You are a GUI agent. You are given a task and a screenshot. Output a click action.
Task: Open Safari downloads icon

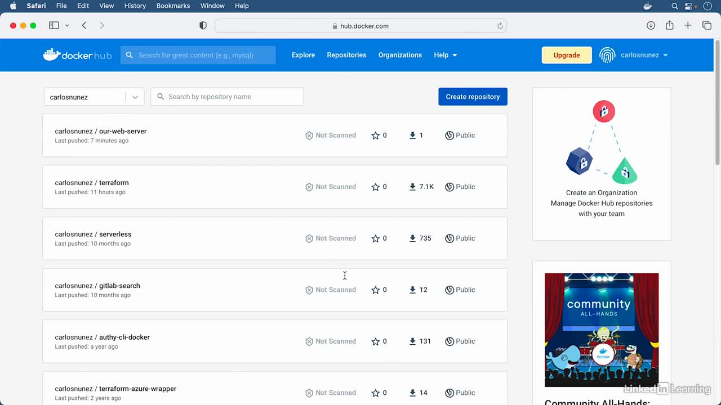pyautogui.click(x=651, y=25)
